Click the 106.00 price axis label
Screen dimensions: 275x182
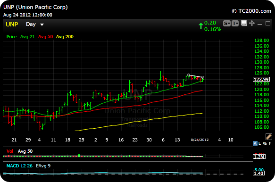(261, 127)
